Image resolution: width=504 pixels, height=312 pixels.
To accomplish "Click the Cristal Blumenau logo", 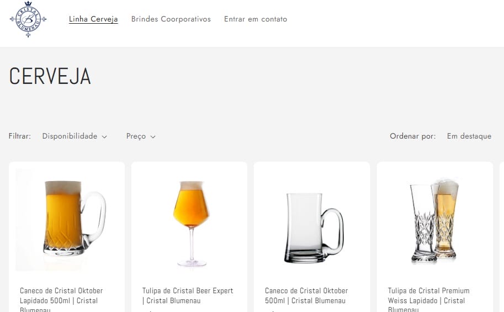I will pyautogui.click(x=28, y=19).
